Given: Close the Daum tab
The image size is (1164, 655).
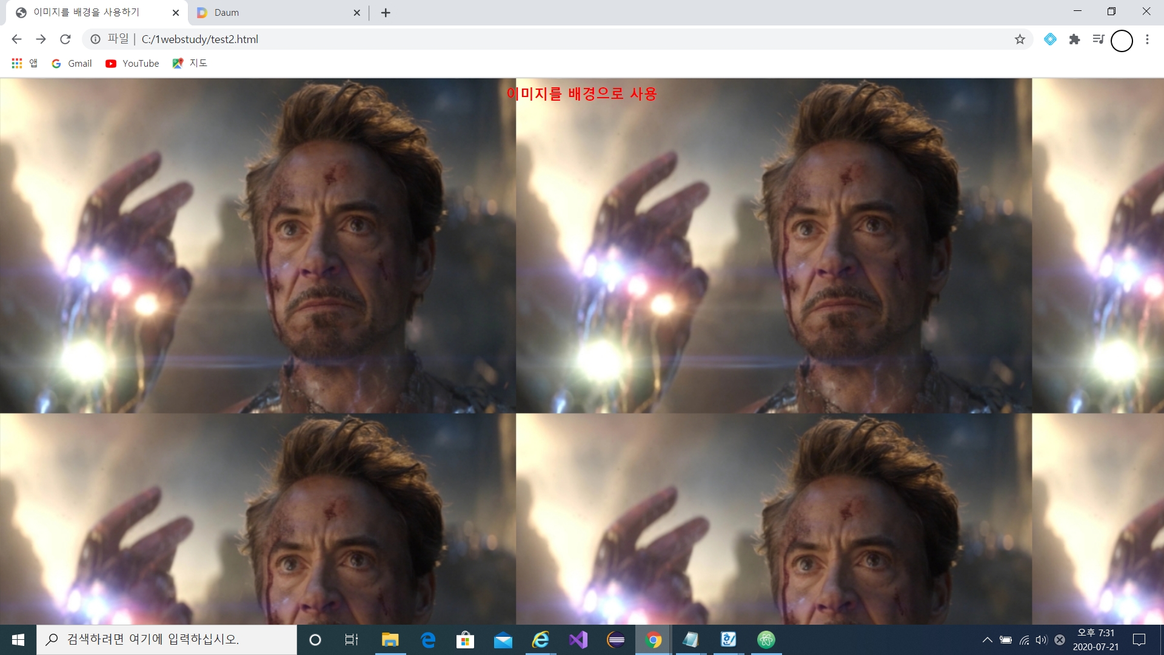Looking at the screenshot, I should pyautogui.click(x=356, y=13).
